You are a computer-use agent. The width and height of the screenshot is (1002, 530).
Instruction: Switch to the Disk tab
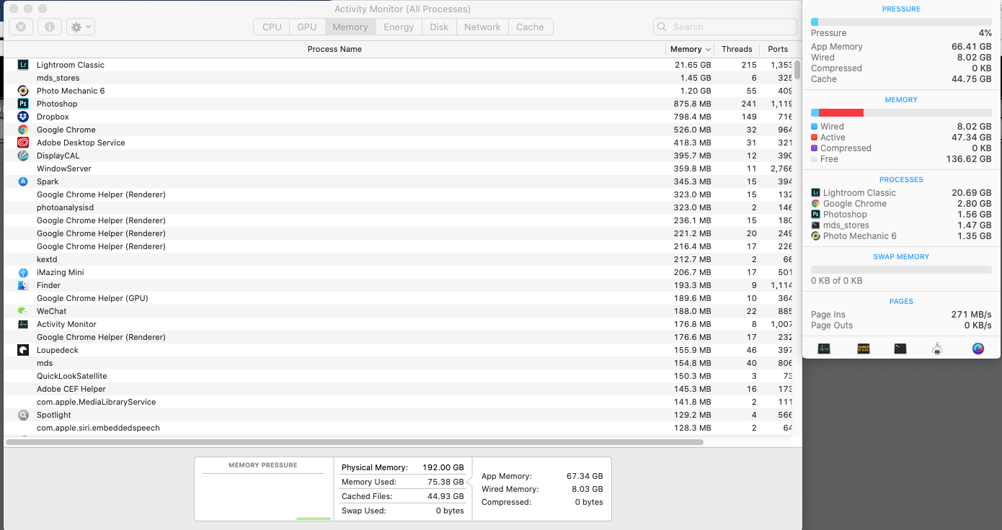coord(439,27)
